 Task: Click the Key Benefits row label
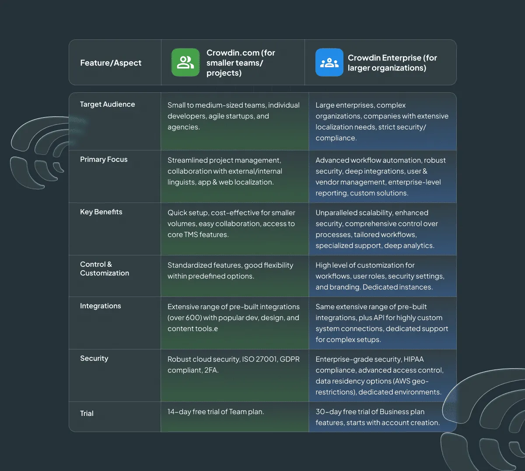[101, 212]
